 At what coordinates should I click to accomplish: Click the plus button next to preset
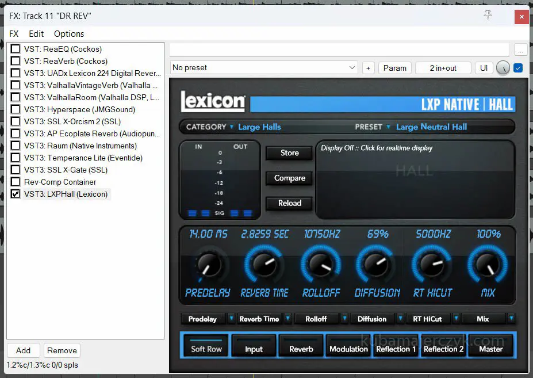point(368,68)
